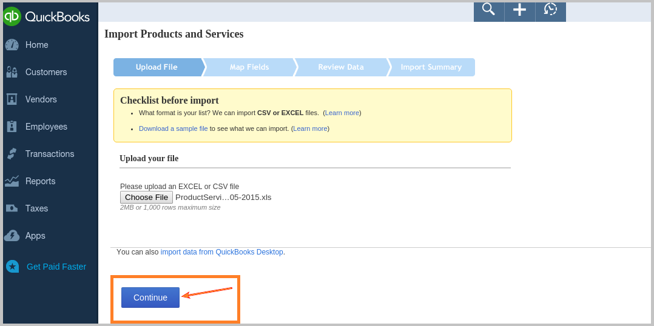
Task: Click Download a sample file link
Action: coord(173,128)
